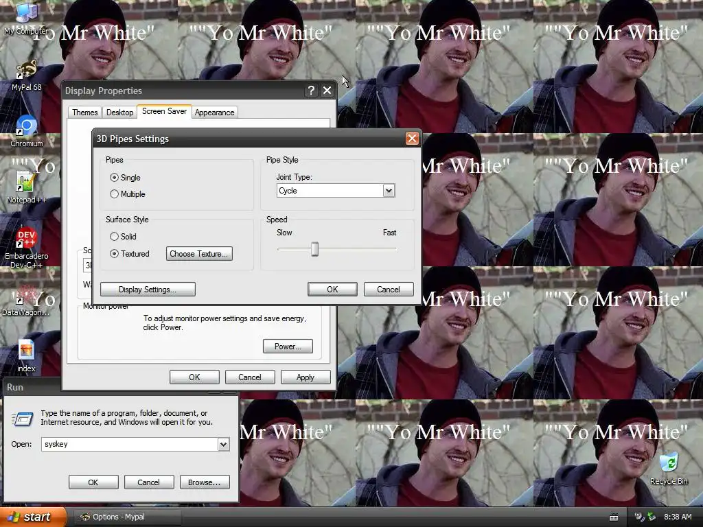Open the My Computer desktop icon
Viewport: 703px width, 527px height.
pos(26,18)
